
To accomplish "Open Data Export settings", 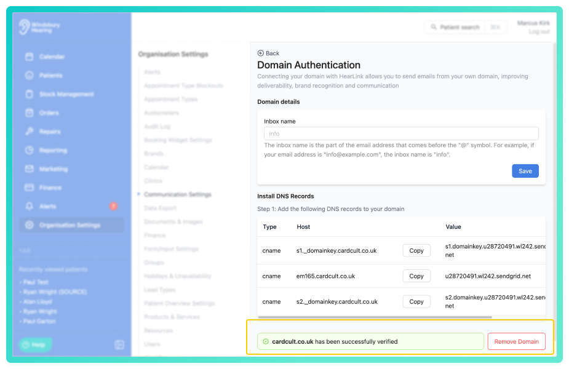I will [161, 208].
